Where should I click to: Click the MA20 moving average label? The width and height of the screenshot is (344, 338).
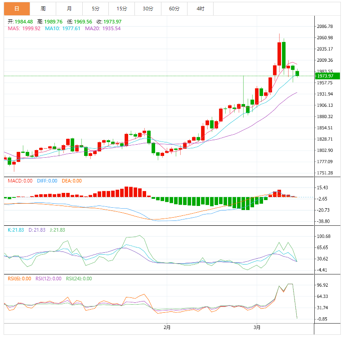coord(103,28)
